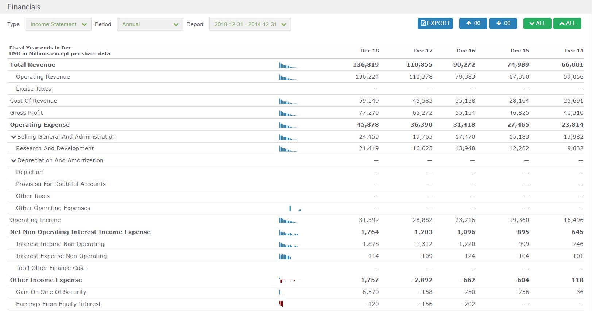Open the Total Revenue sparkline chart
Image resolution: width=592 pixels, height=311 pixels.
(289, 65)
